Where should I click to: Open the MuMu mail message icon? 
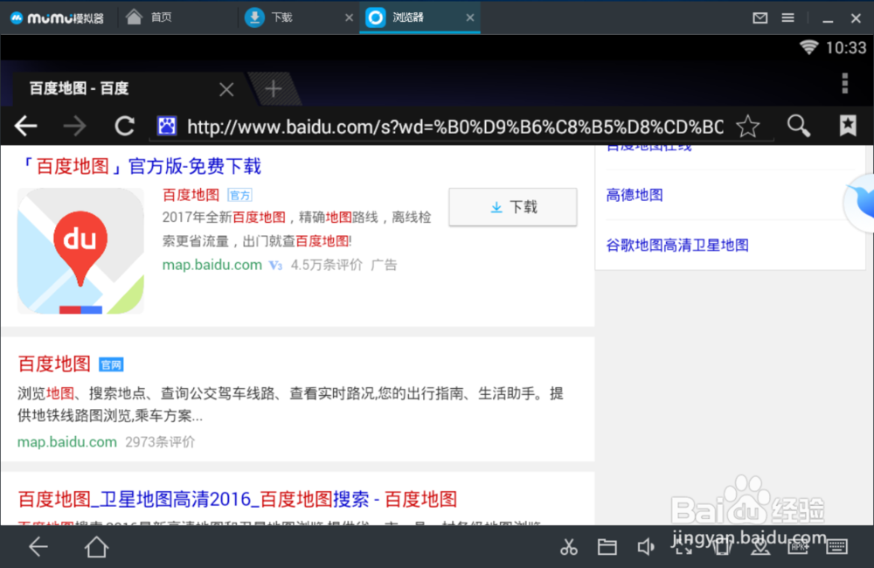coord(760,17)
